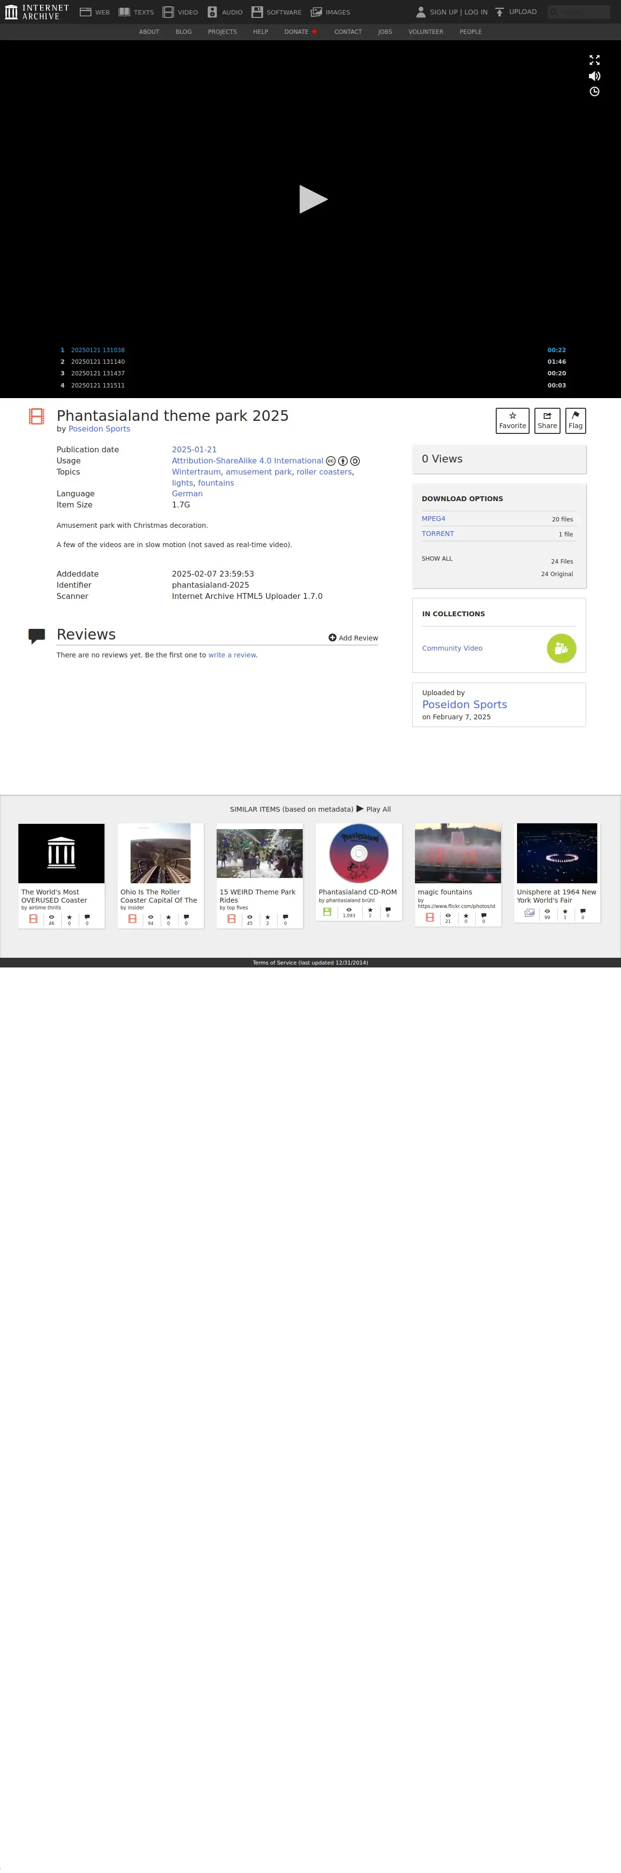
Task: Click the software floppy icon on Phantasialand CD-ROM card
Action: click(327, 912)
